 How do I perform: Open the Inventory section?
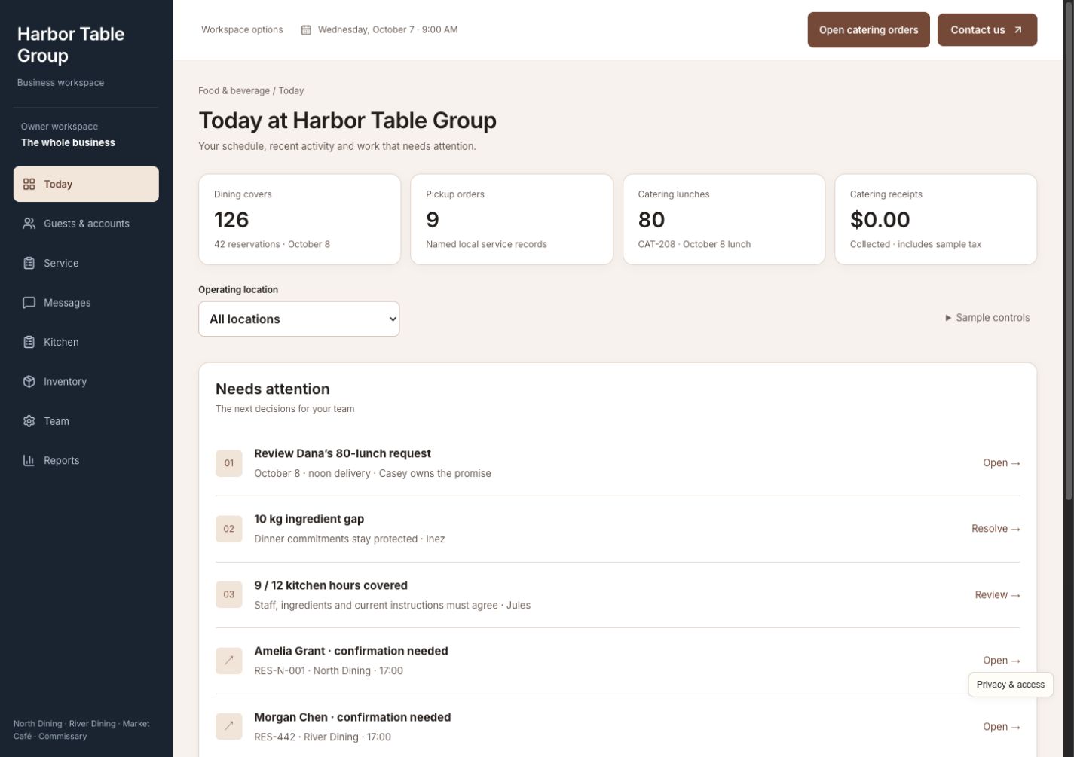[86, 382]
